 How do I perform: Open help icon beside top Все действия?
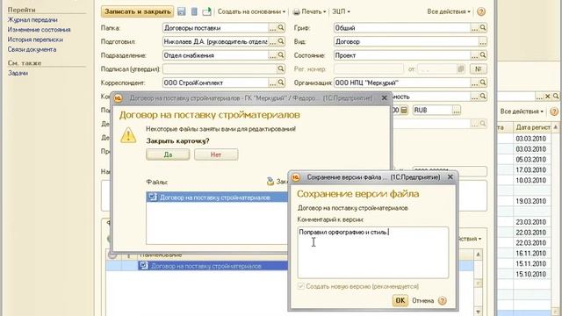(481, 11)
